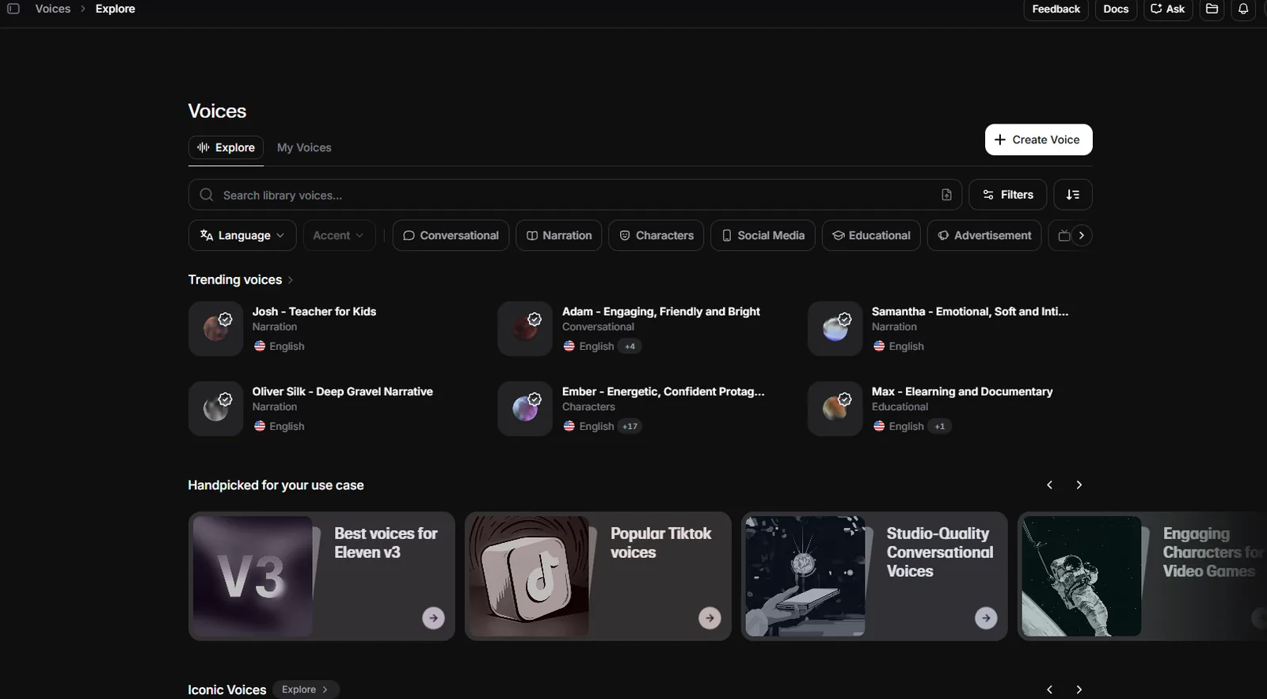Open Studio-Quality Conversational Voices thumbnail
Image resolution: width=1267 pixels, height=699 pixels.
(805, 576)
